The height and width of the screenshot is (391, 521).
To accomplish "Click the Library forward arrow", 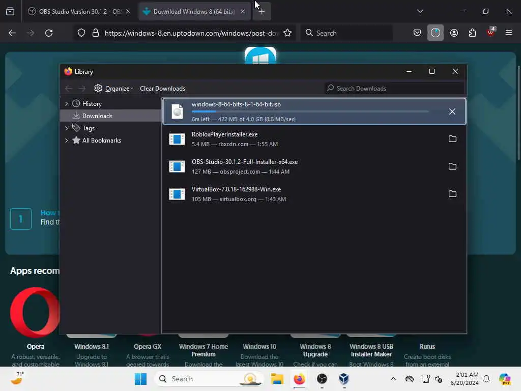I will coord(82,89).
